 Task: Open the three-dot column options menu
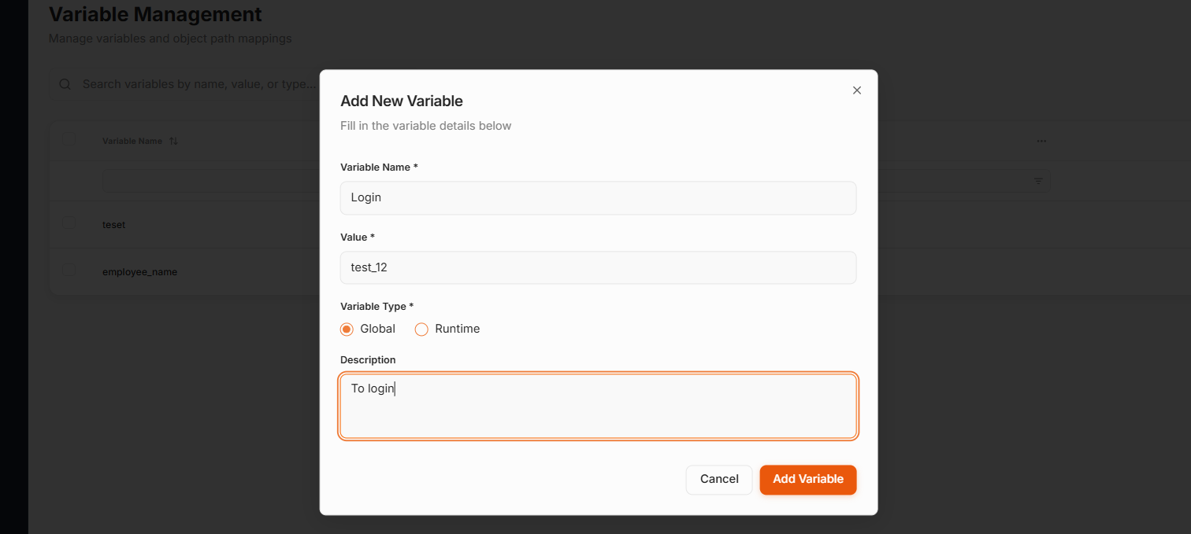pyautogui.click(x=1041, y=142)
